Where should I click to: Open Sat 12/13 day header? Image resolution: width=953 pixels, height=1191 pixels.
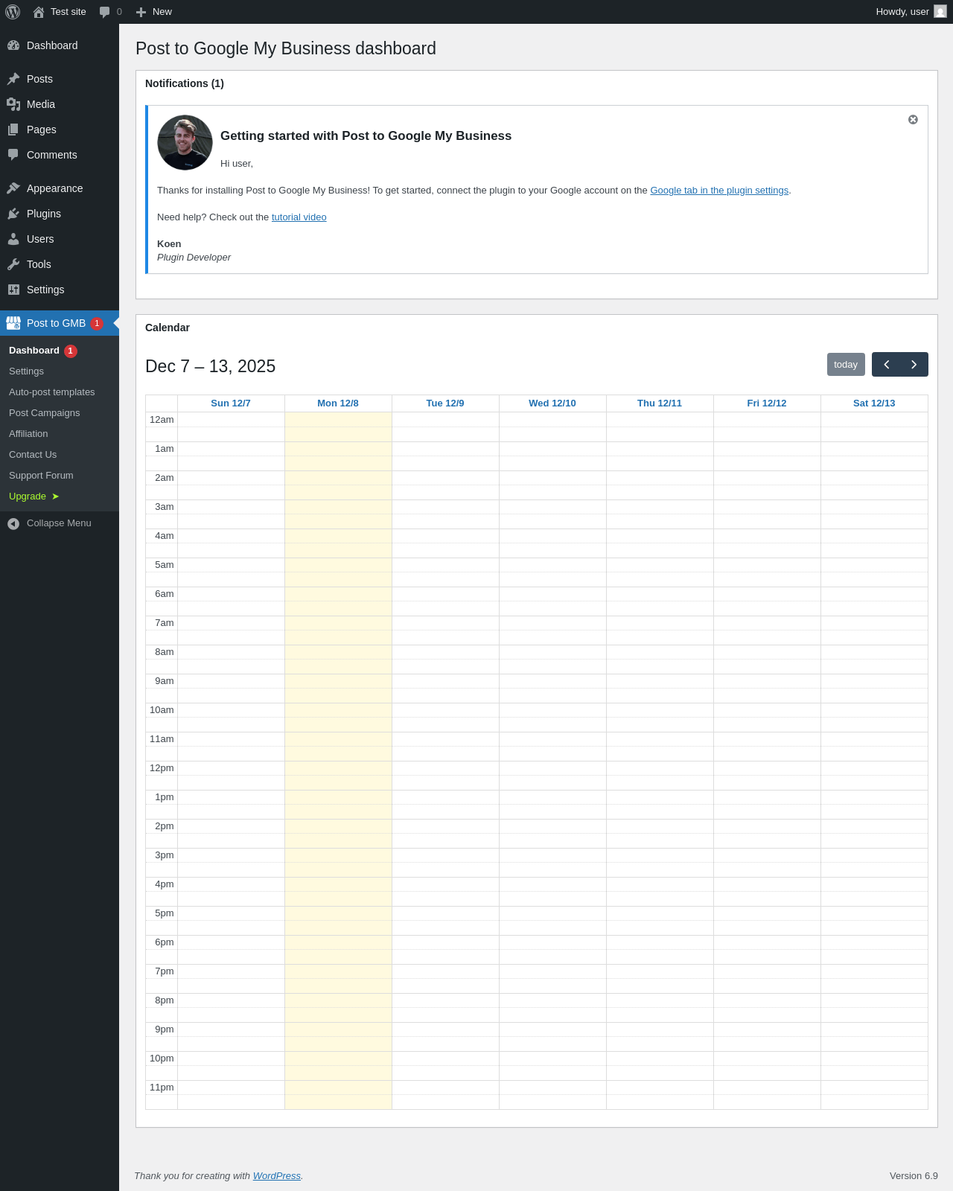[x=874, y=403]
